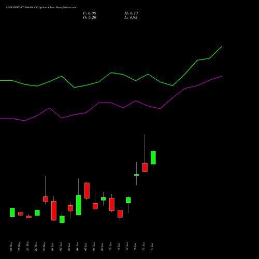Click the 01 Jun date label
The width and height of the screenshot is (259, 259).
[x=53, y=247]
